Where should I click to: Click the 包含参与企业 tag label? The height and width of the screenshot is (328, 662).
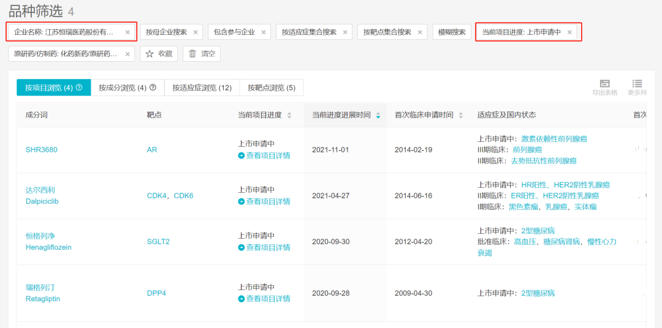coord(234,32)
